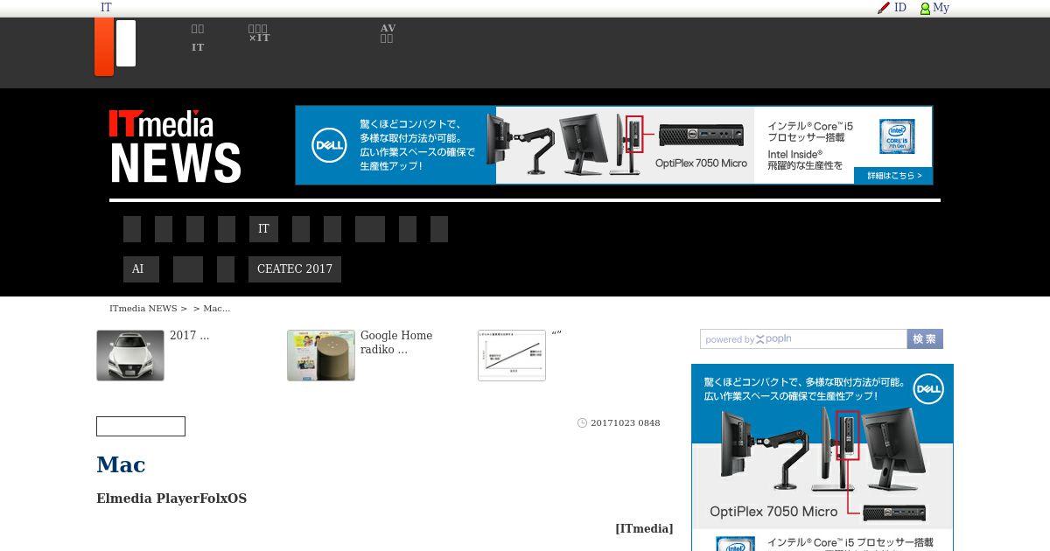Select the AI topic button
Screen dimensions: 1050x551
click(x=141, y=269)
